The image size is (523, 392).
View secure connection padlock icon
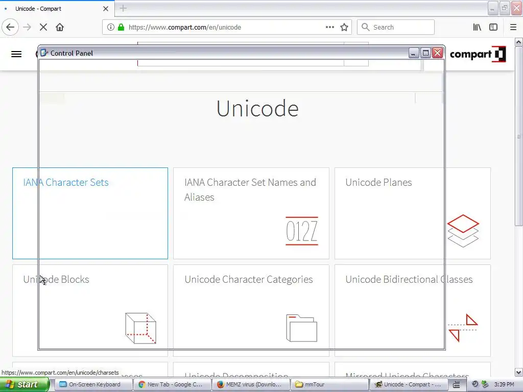click(121, 28)
